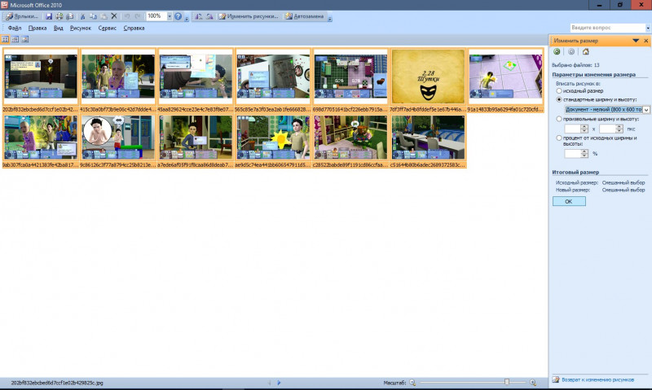Select the исходный размер radio button

coord(559,90)
